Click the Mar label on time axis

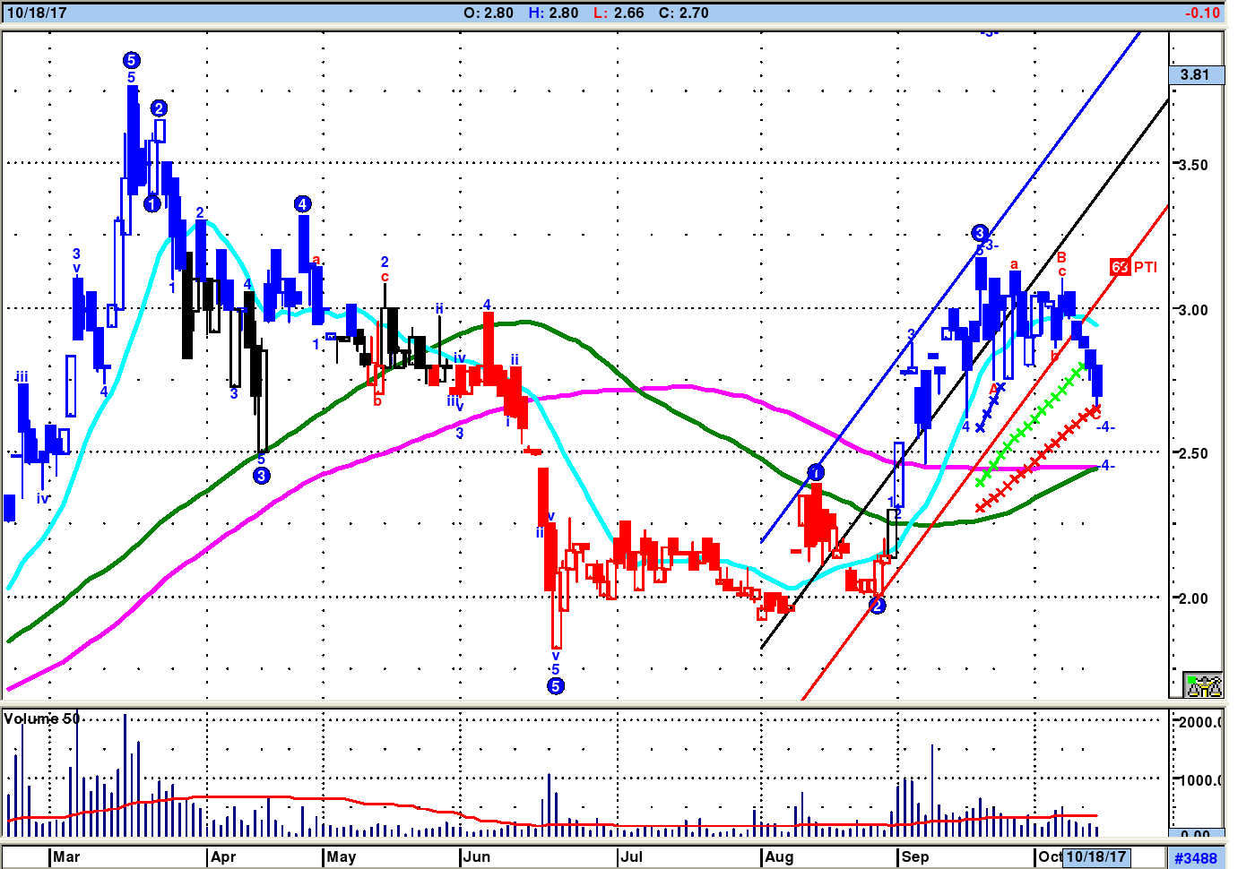(x=66, y=856)
